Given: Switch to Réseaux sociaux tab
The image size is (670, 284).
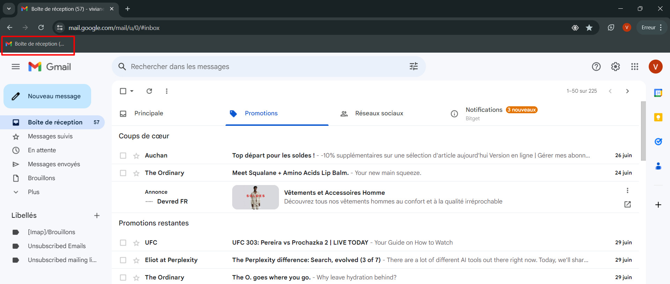Looking at the screenshot, I should pyautogui.click(x=387, y=114).
